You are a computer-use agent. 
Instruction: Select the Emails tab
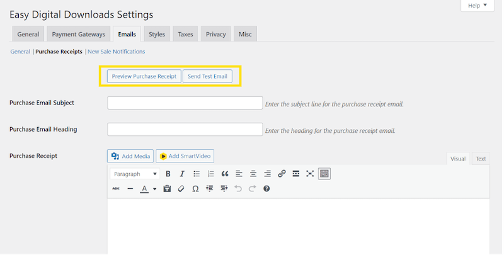pos(127,34)
